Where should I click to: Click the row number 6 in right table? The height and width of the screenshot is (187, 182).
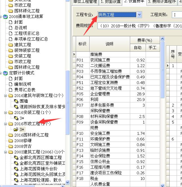click(173, 139)
